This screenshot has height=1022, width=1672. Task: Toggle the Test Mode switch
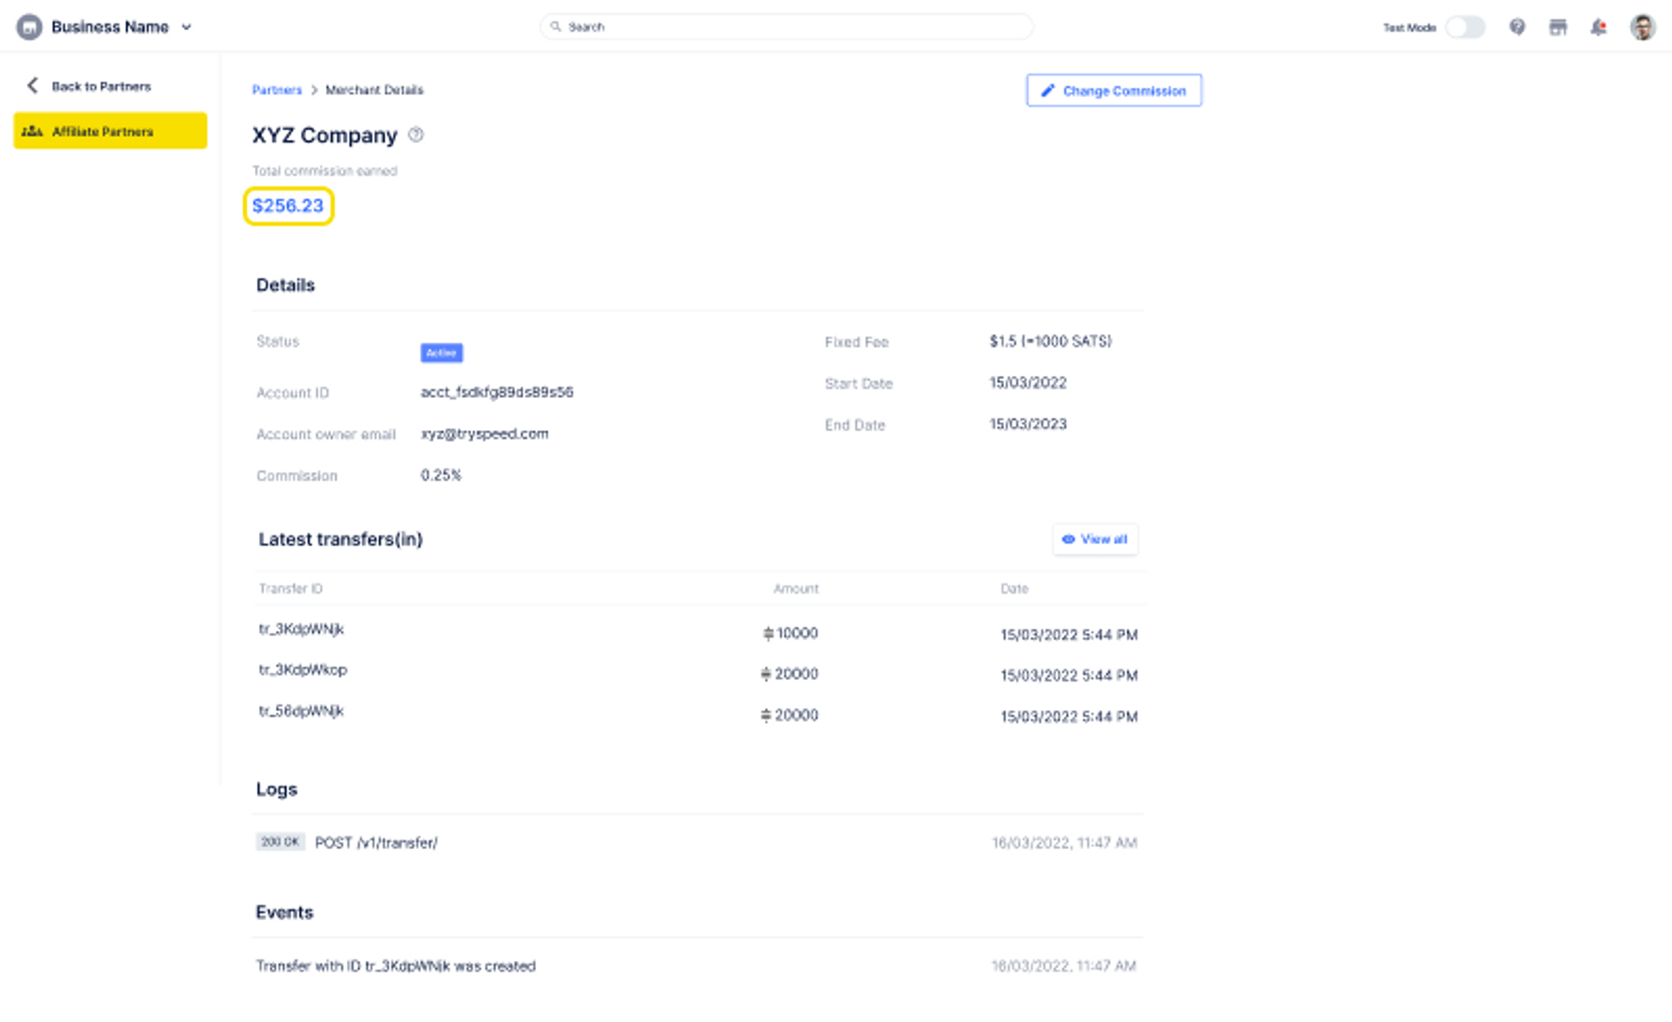tap(1465, 27)
